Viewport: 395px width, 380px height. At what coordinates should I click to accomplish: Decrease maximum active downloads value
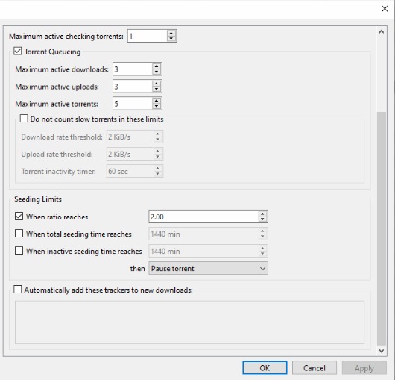pos(157,72)
